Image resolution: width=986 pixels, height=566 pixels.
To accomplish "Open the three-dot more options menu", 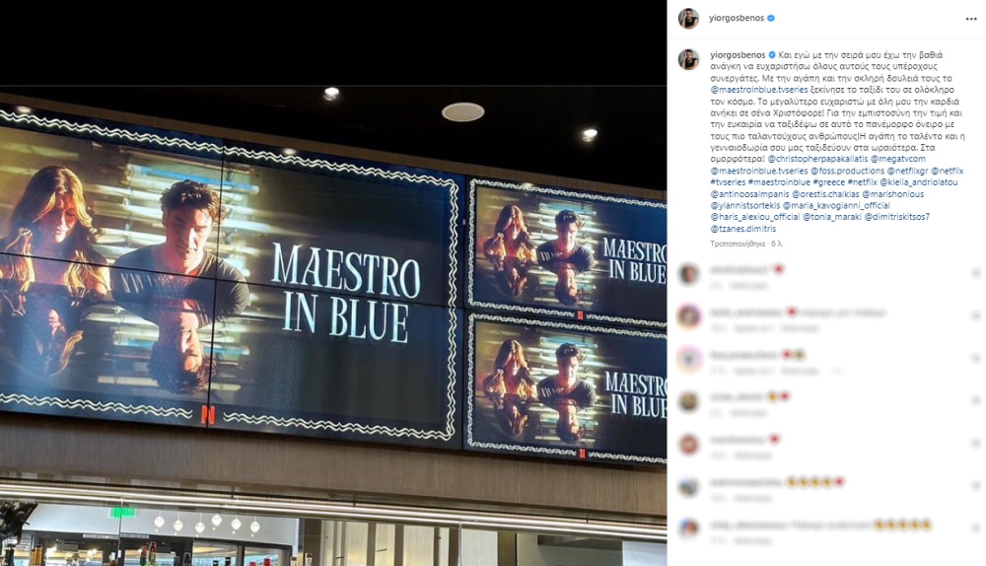I will click(971, 19).
